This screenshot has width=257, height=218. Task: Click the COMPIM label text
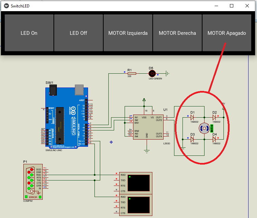coord(28,201)
